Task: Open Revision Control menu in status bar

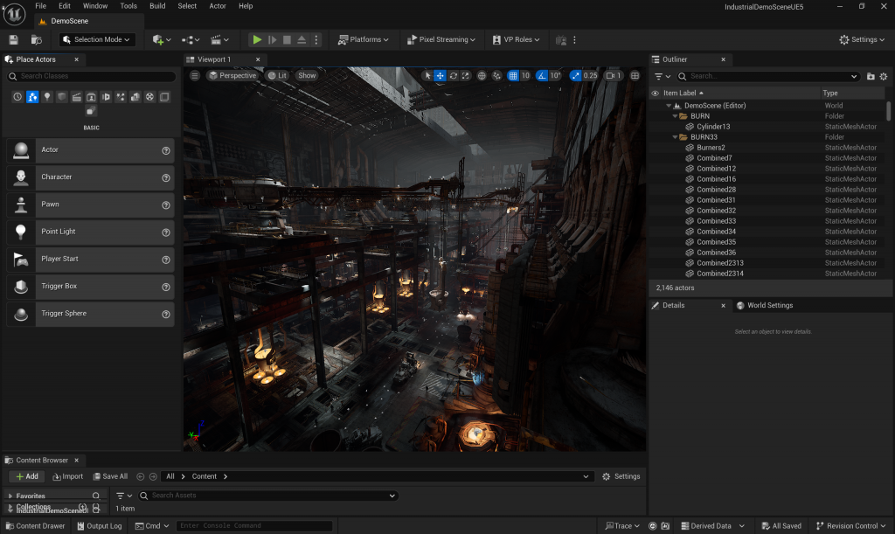Action: [851, 526]
